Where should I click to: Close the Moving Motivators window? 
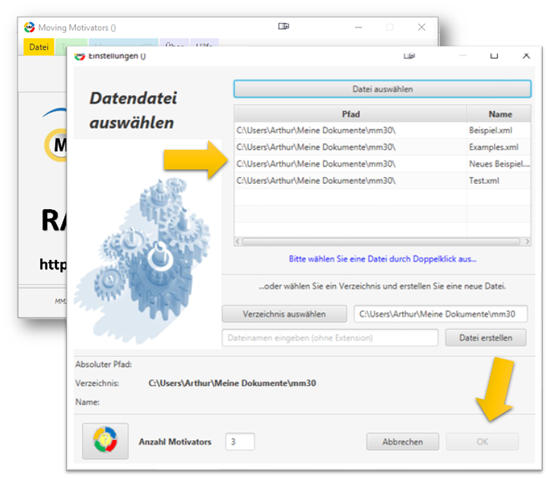422,27
